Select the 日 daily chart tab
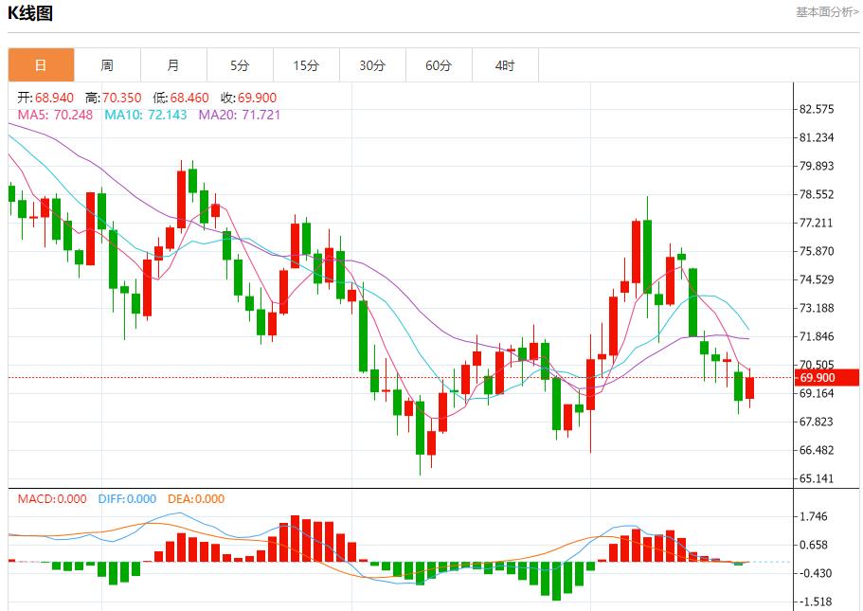Viewport: 863px width, 611px height. [41, 65]
